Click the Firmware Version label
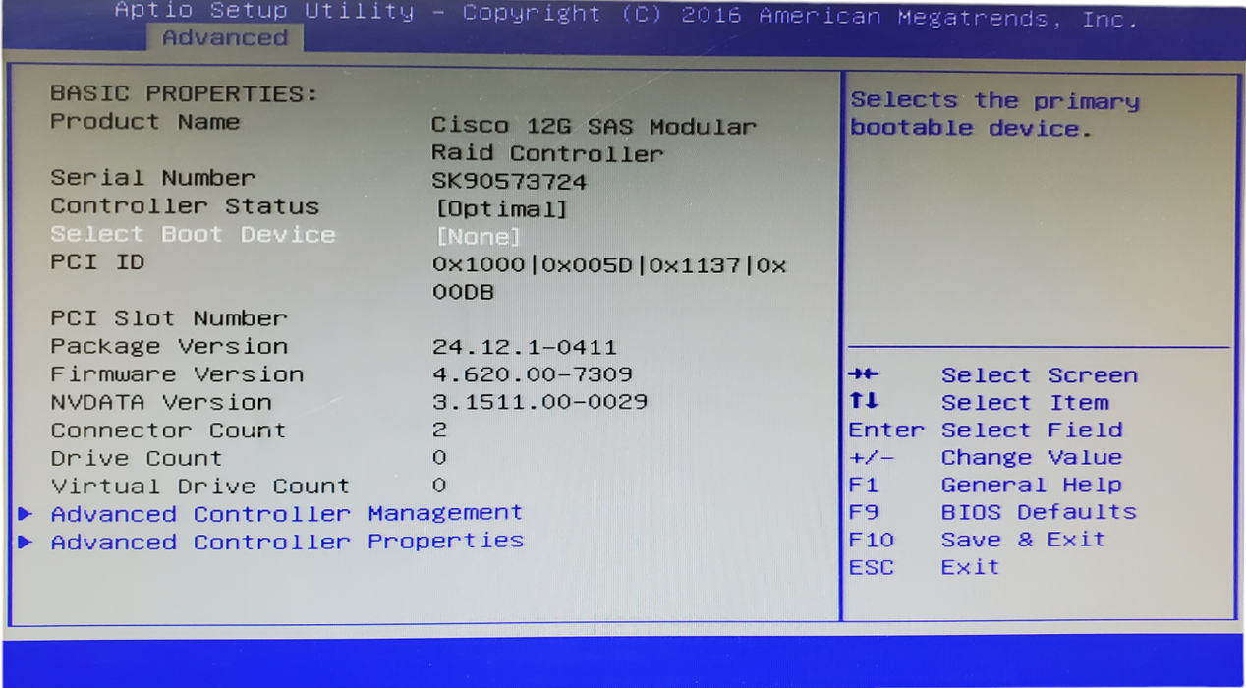The height and width of the screenshot is (688, 1246). 177,374
